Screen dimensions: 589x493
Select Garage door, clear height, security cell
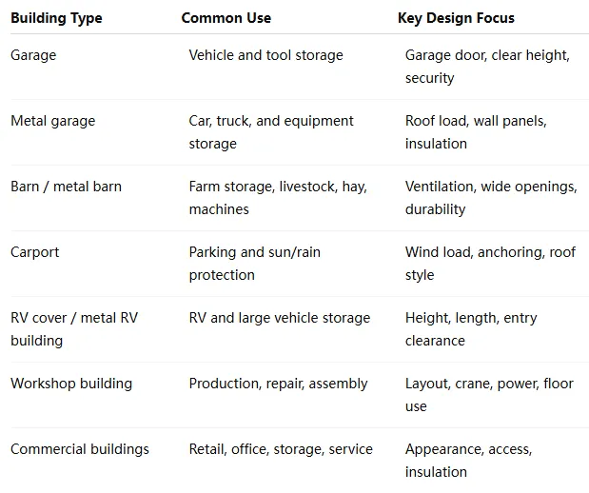(x=487, y=67)
